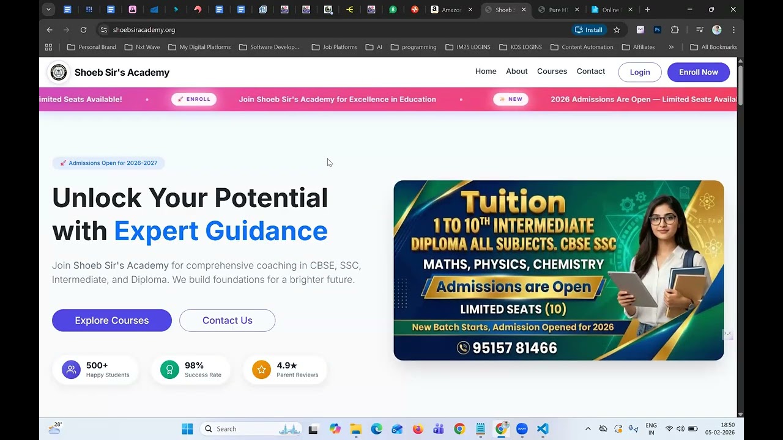Open the Job Platforms bookmark folder

(334, 47)
